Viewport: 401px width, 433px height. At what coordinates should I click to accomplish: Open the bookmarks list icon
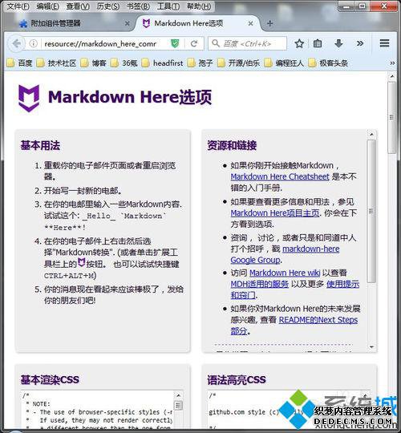(x=318, y=43)
